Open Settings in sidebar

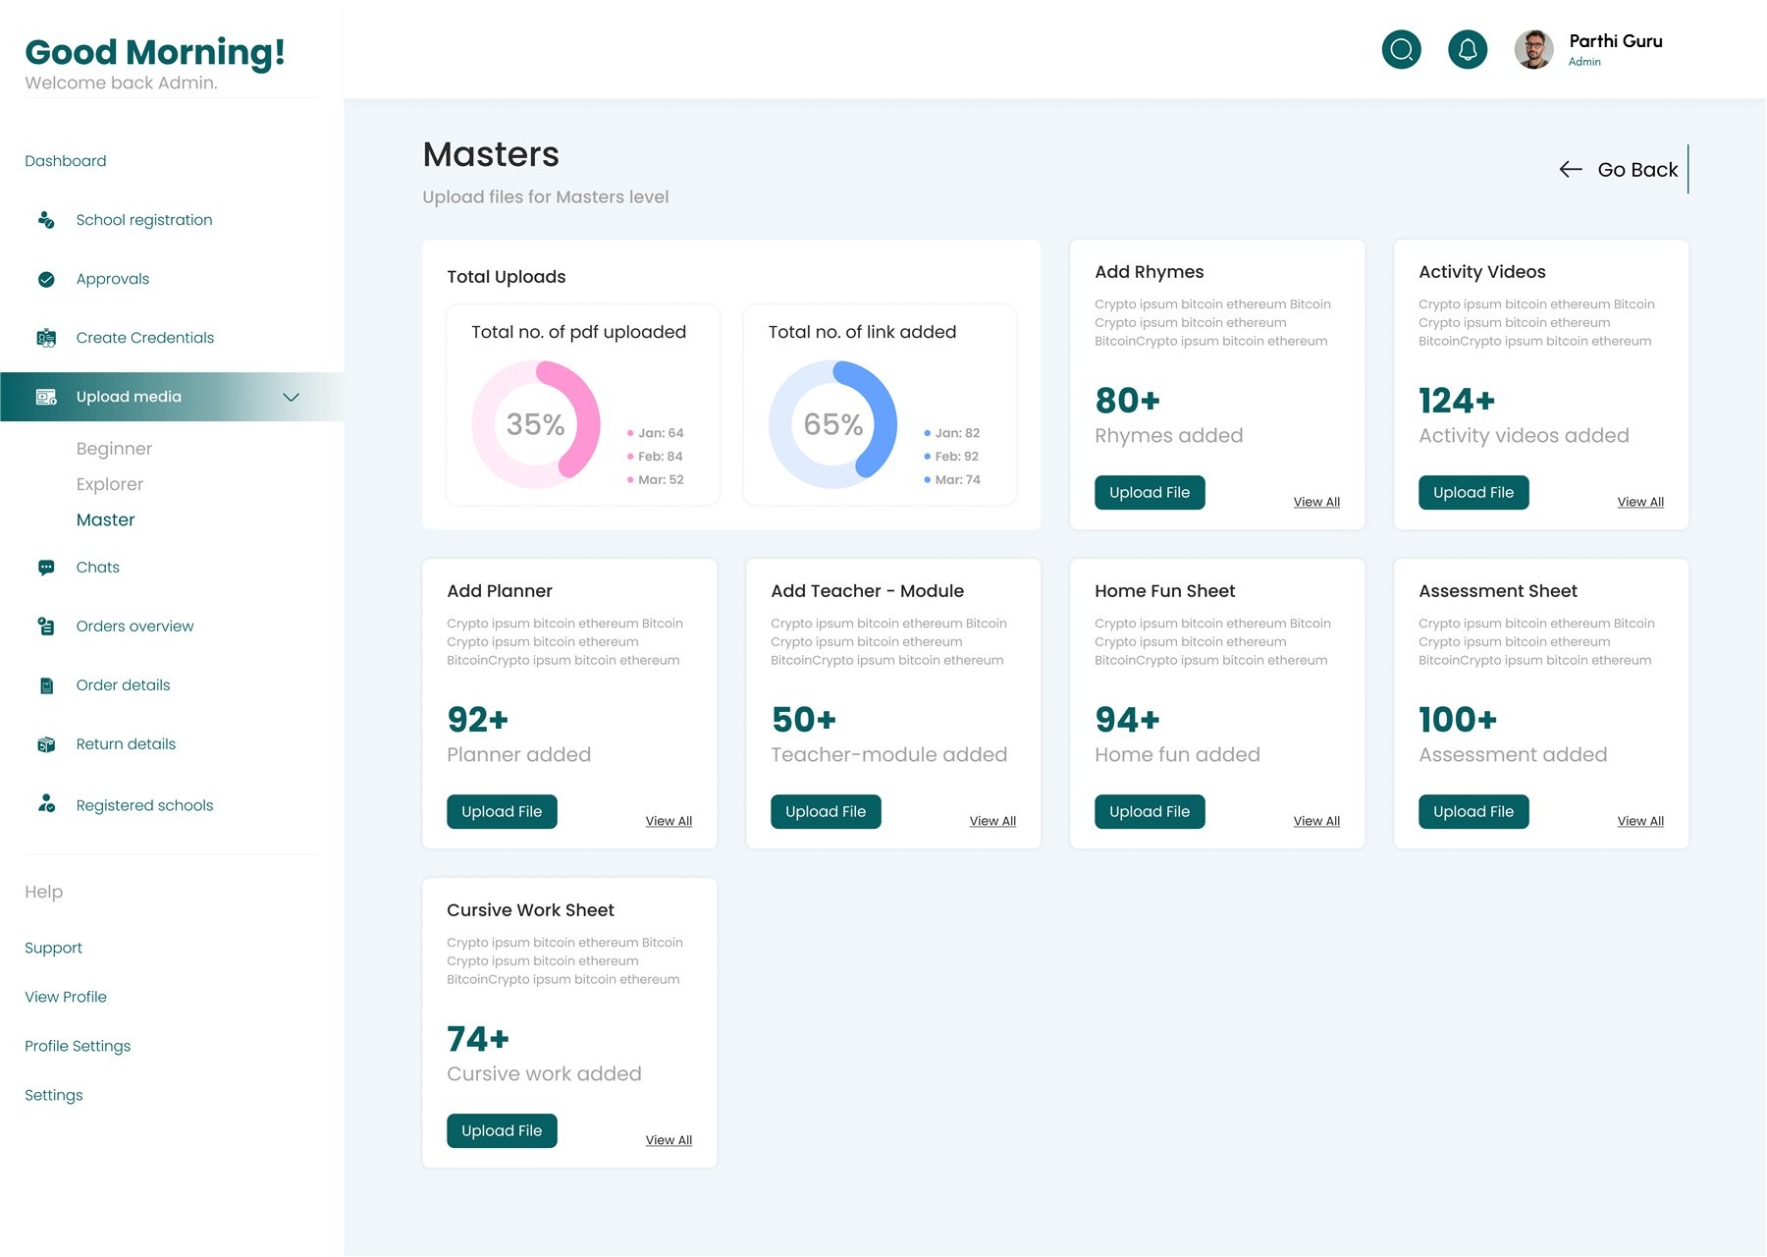54,1095
